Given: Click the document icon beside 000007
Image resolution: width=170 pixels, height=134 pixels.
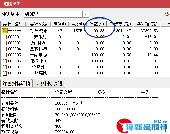Looking at the screenshot, I should click(x=5, y=67).
